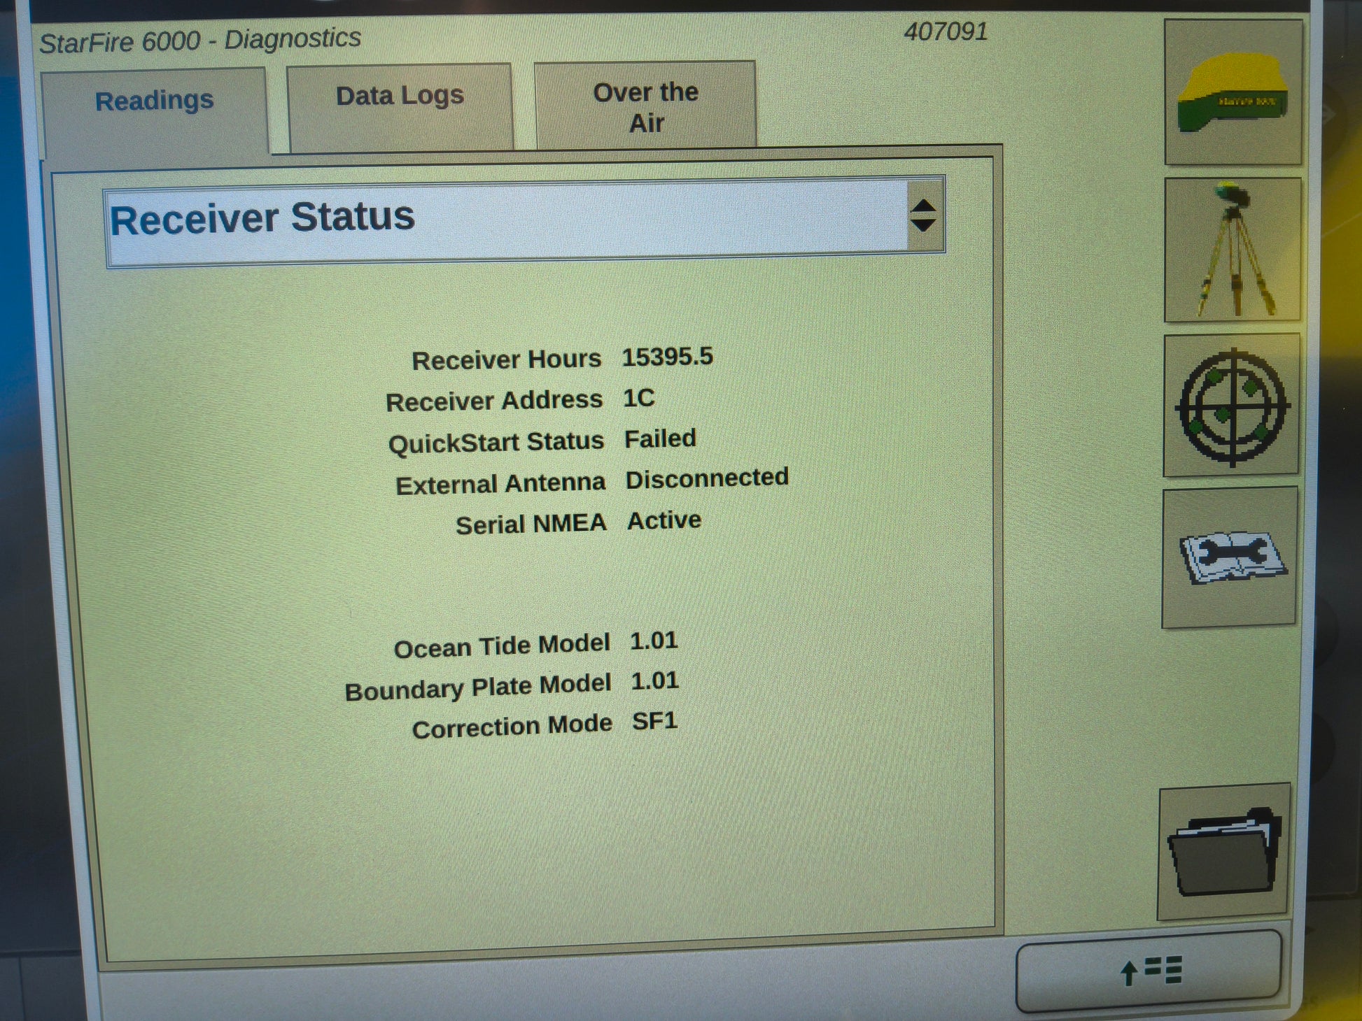Click the dropdown's up-down arrow control
This screenshot has width=1362, height=1021.
point(924,215)
